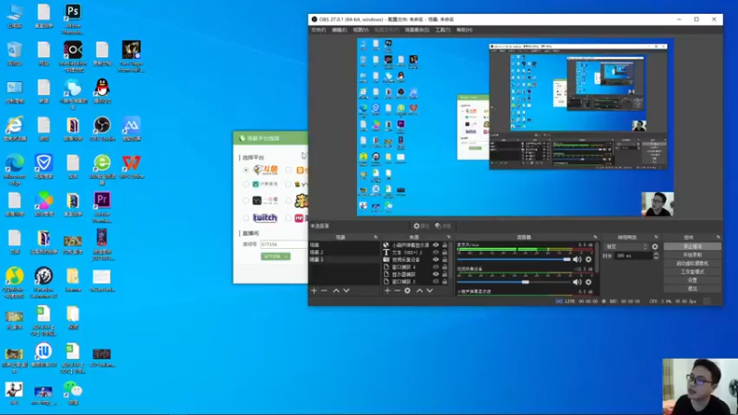
Task: Select scene 场景 2 in scenes list
Action: click(x=344, y=252)
